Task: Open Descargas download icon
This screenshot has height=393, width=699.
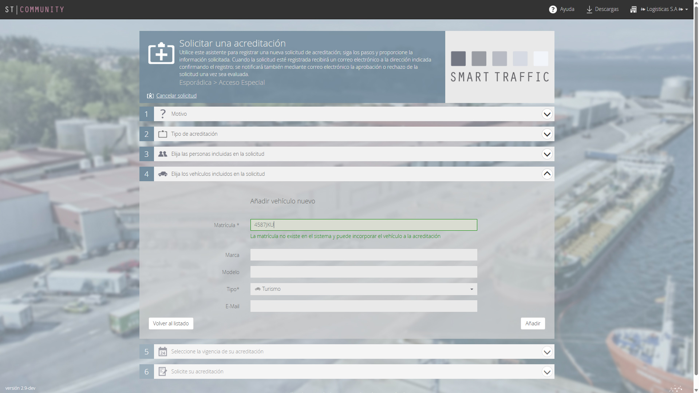Action: [589, 9]
